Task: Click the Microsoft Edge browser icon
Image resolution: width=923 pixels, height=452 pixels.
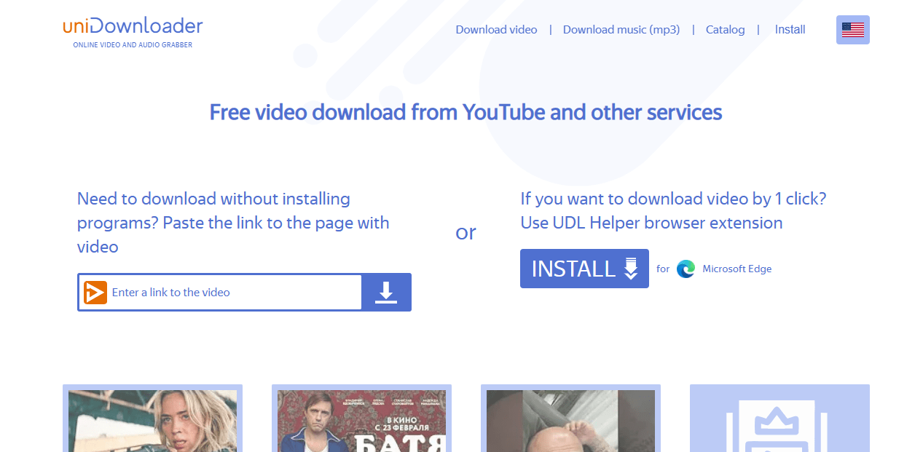Action: 686,269
